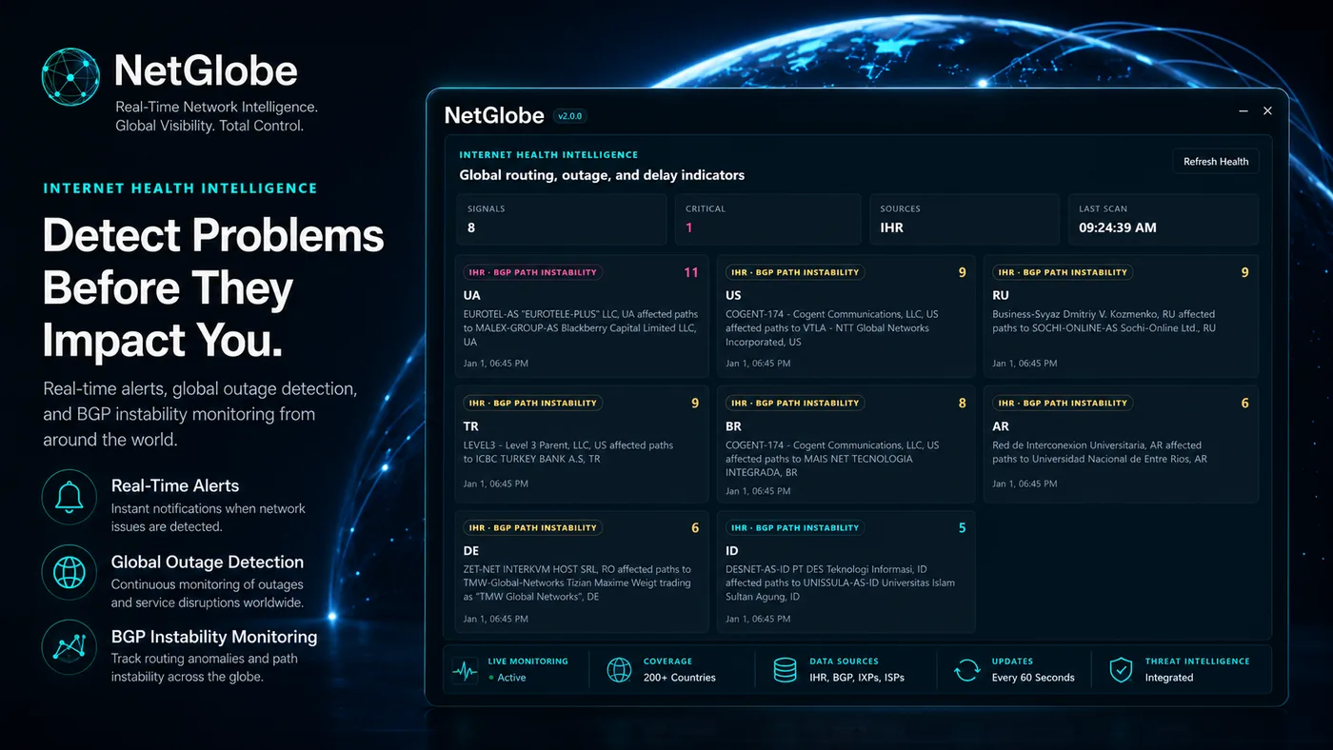Viewport: 1333px width, 750px height.
Task: Click the US country code heading
Action: pos(733,296)
